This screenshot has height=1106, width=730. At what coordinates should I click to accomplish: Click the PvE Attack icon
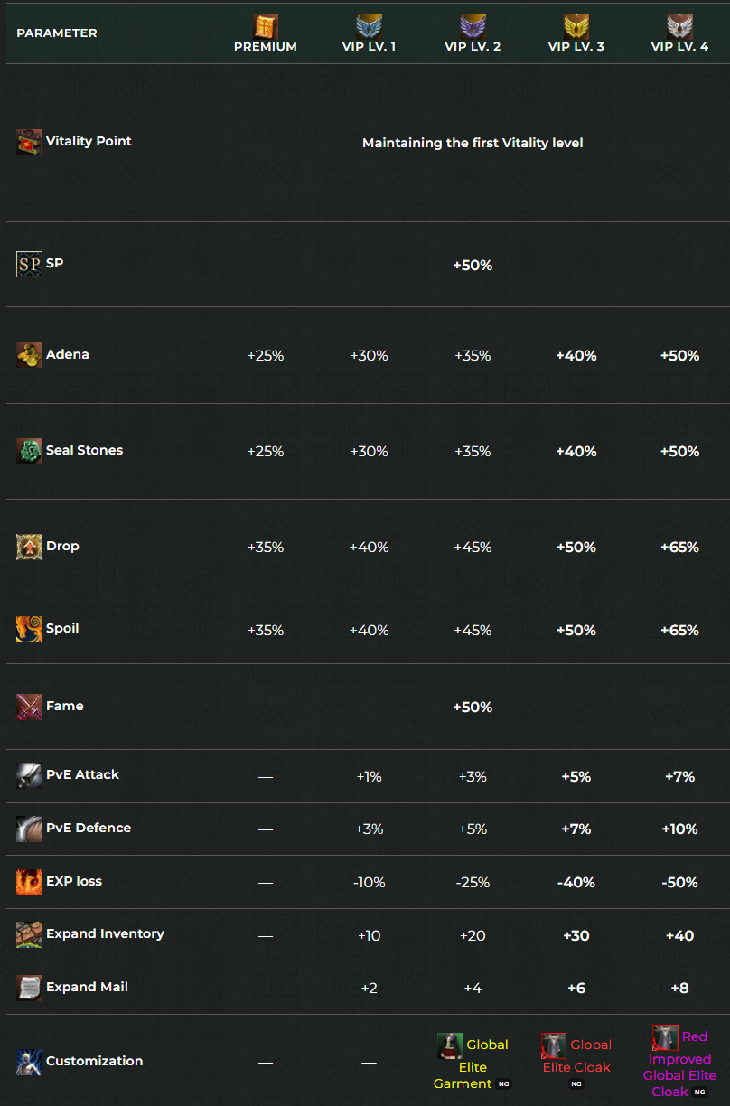click(29, 775)
